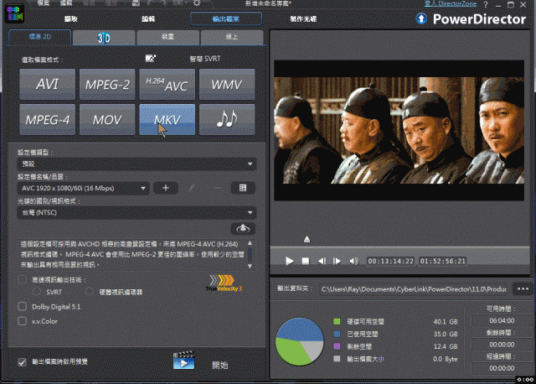Click the blue used space swatch
The height and width of the screenshot is (384, 536).
337,334
